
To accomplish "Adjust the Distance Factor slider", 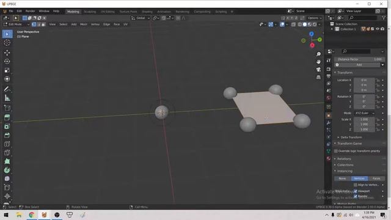I will (359, 59).
